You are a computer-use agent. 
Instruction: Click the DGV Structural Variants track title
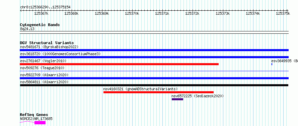pyautogui.click(x=47, y=43)
